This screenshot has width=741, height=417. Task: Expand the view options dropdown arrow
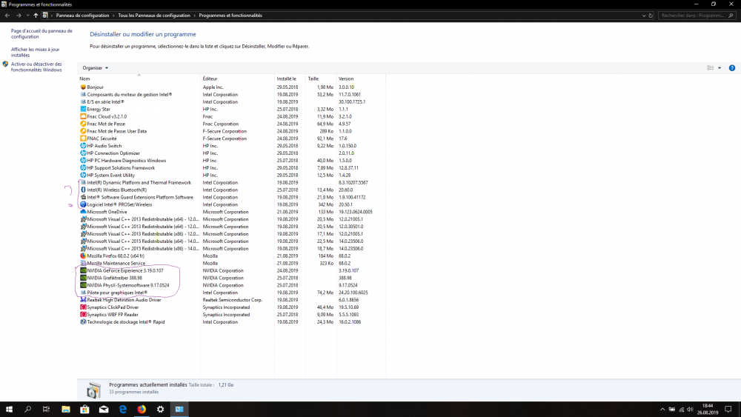[x=720, y=68]
